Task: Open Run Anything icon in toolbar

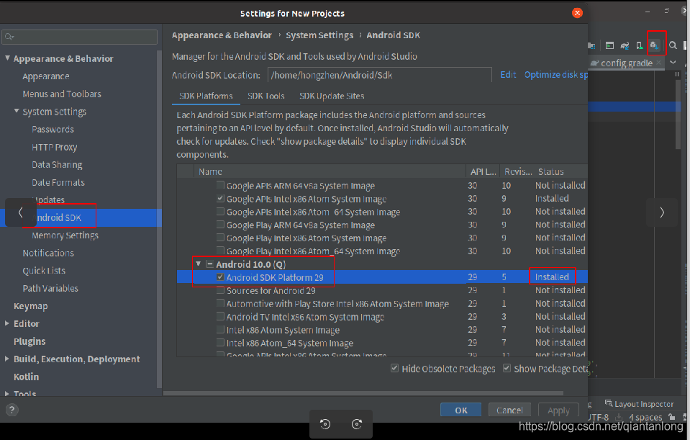Action: [x=609, y=45]
